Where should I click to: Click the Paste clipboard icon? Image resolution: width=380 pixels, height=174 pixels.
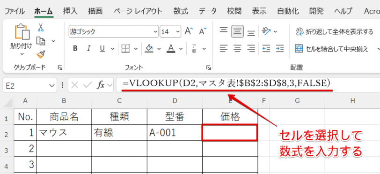pyautogui.click(x=22, y=31)
